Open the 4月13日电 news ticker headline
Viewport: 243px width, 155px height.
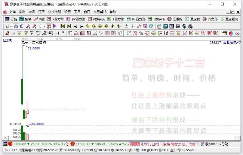(168, 144)
